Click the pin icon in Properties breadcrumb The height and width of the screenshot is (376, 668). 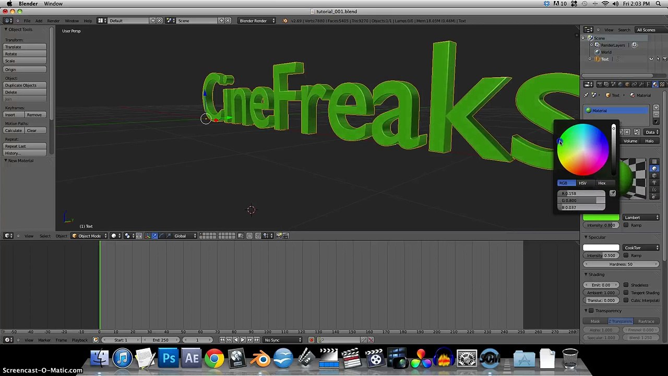pos(586,95)
